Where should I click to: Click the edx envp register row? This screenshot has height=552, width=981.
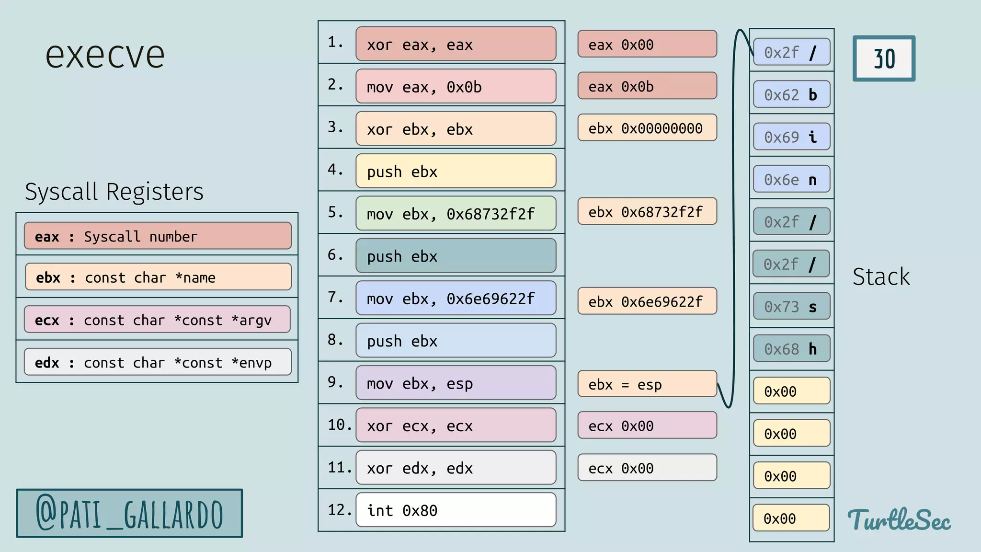pyautogui.click(x=158, y=362)
